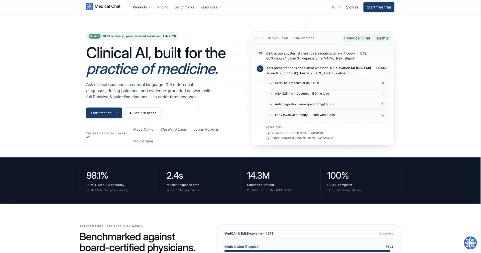Click 'medical.chat · conversation' window title
The width and height of the screenshot is (481, 253).
pyautogui.click(x=291, y=38)
